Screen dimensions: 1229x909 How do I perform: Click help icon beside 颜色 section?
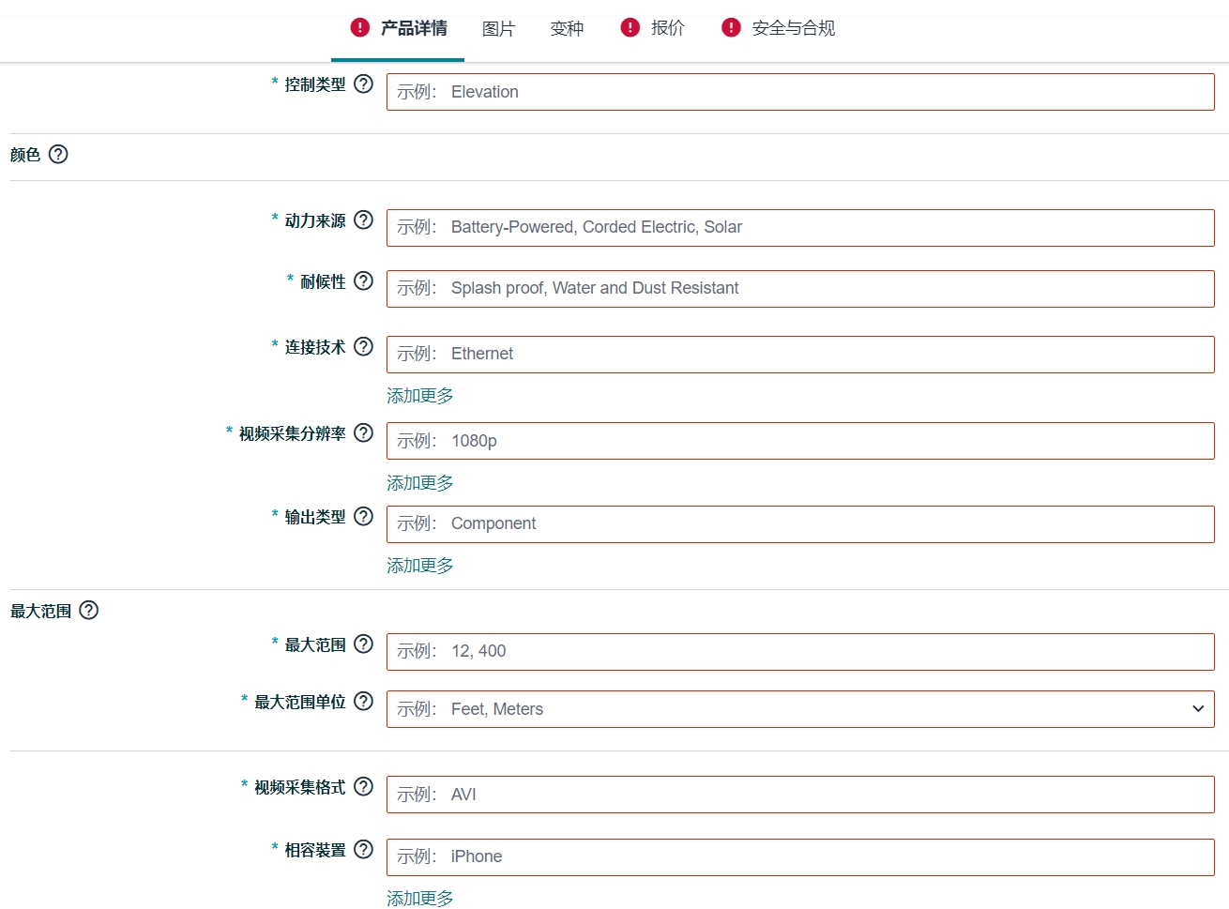pyautogui.click(x=58, y=154)
